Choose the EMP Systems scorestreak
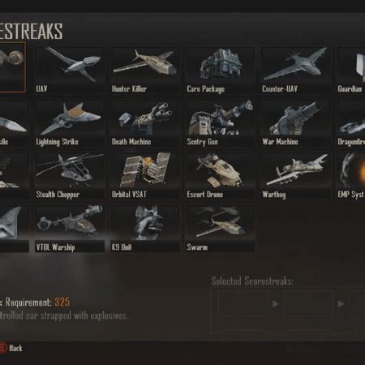 point(350,176)
